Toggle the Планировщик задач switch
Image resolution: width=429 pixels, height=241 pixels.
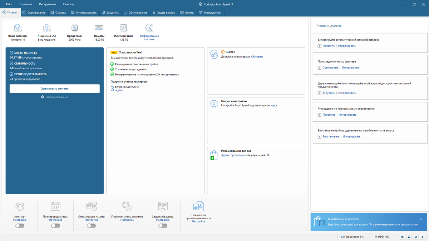[55, 226]
